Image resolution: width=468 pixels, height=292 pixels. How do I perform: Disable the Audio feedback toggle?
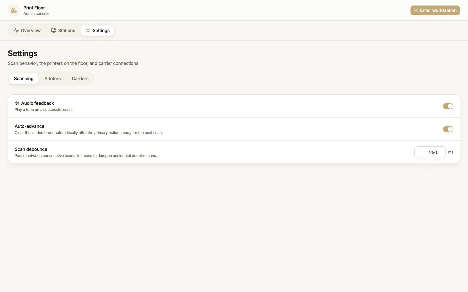pos(448,106)
